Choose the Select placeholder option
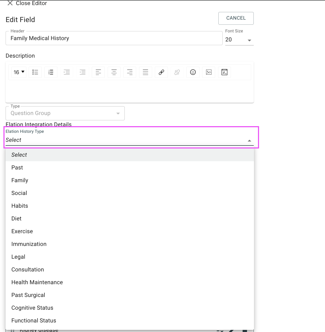This screenshot has height=332, width=325. (130, 155)
